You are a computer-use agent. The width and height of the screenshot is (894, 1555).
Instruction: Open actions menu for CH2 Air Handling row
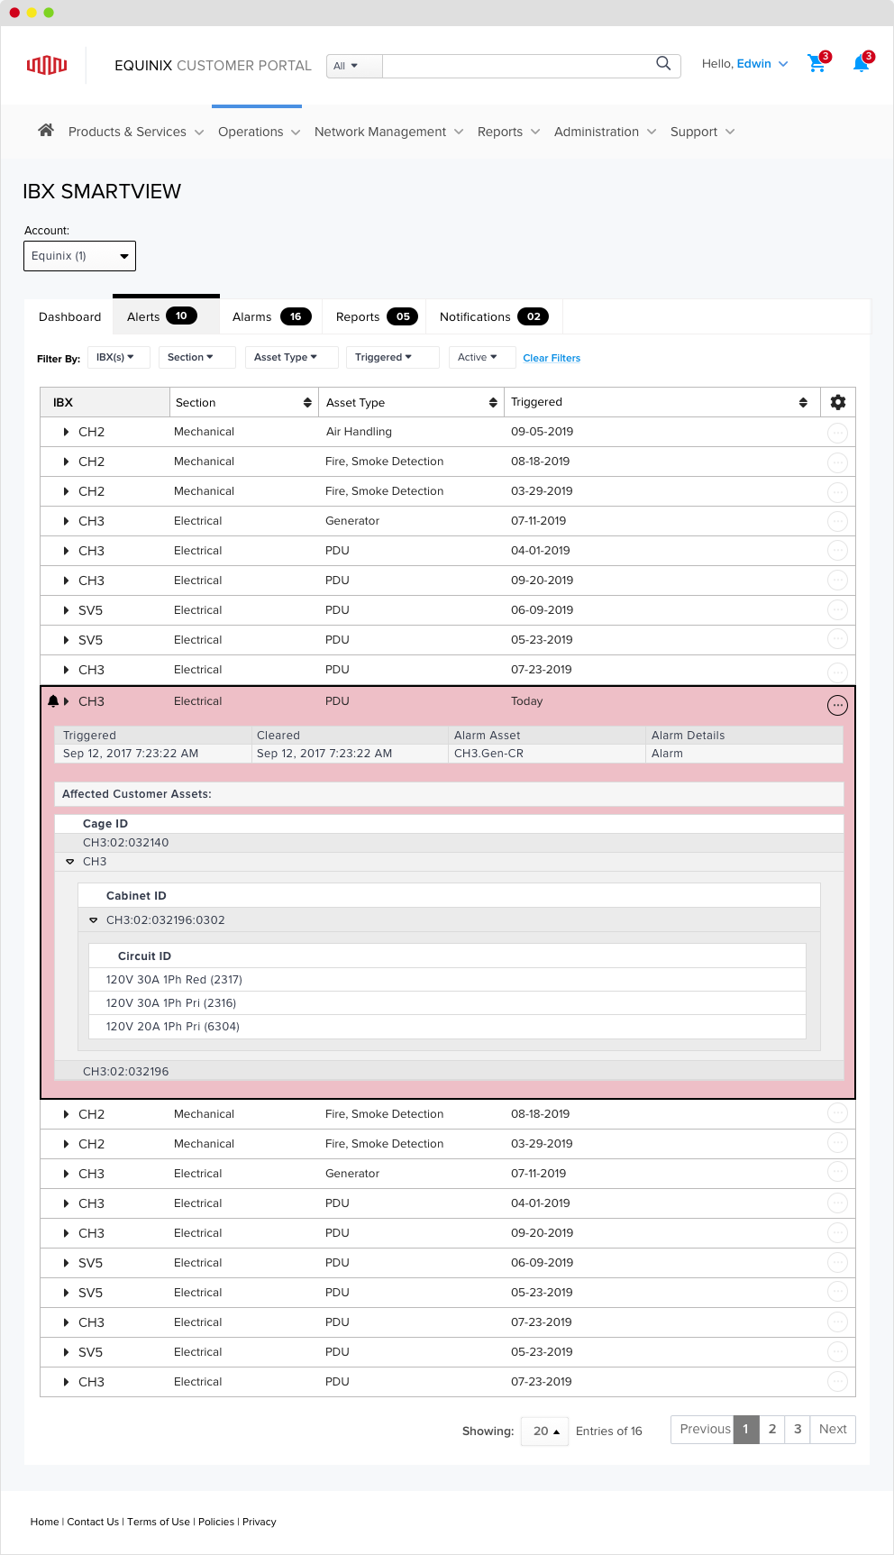pyautogui.click(x=837, y=433)
